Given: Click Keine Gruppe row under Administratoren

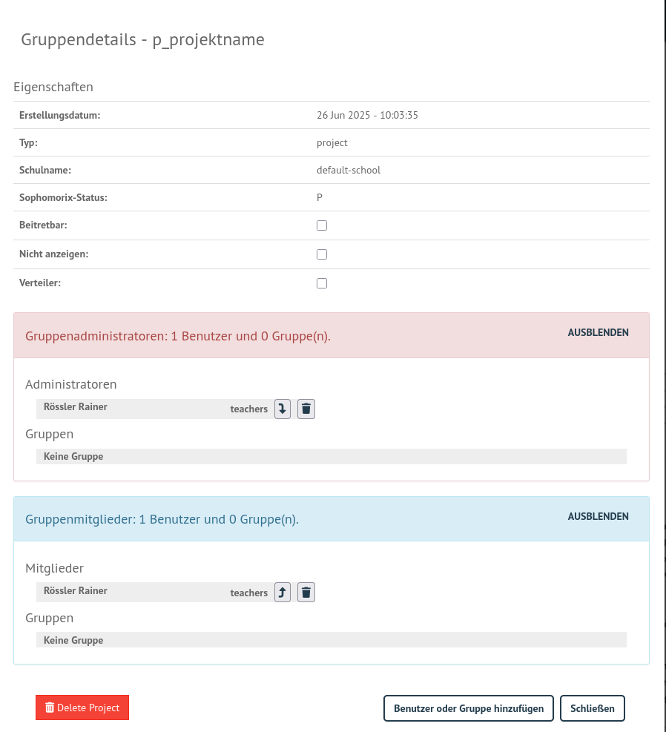Looking at the screenshot, I should 332,457.
